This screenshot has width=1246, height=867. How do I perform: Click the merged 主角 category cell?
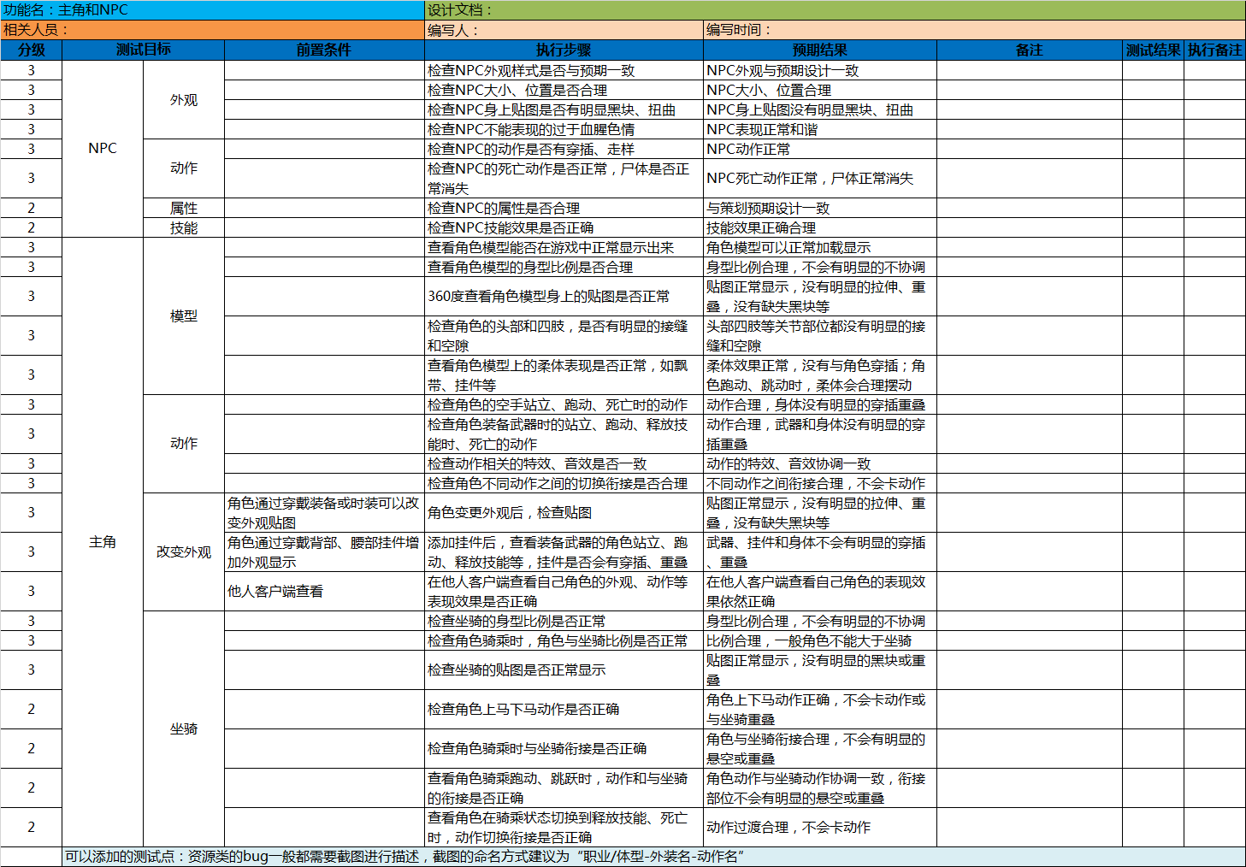[103, 542]
